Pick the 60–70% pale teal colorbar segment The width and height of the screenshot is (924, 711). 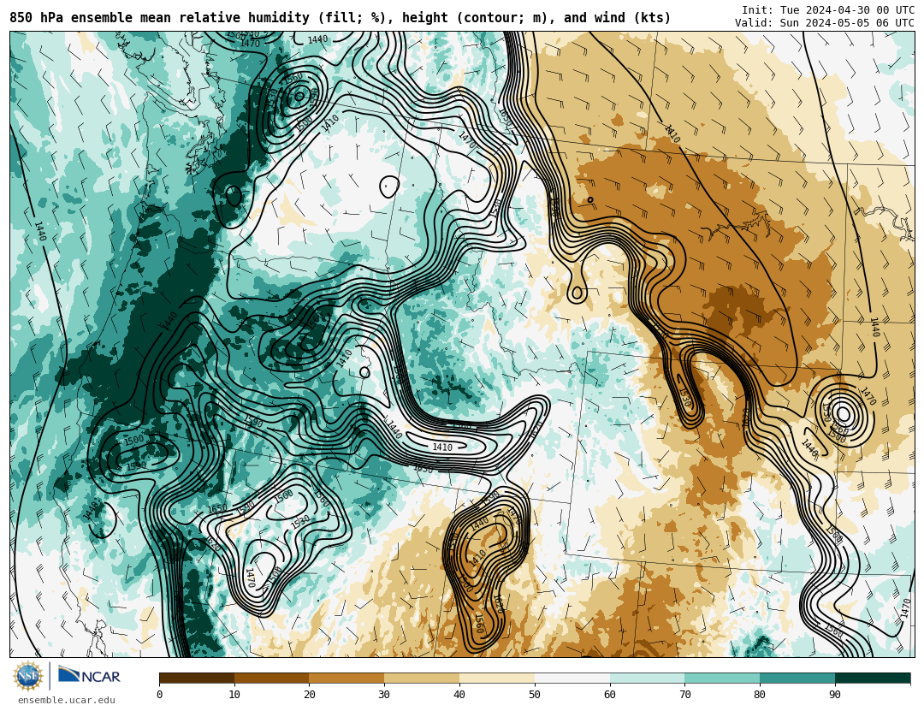pos(648,678)
